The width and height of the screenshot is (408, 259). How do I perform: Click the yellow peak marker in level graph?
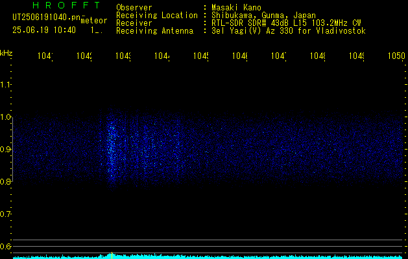click(112, 255)
